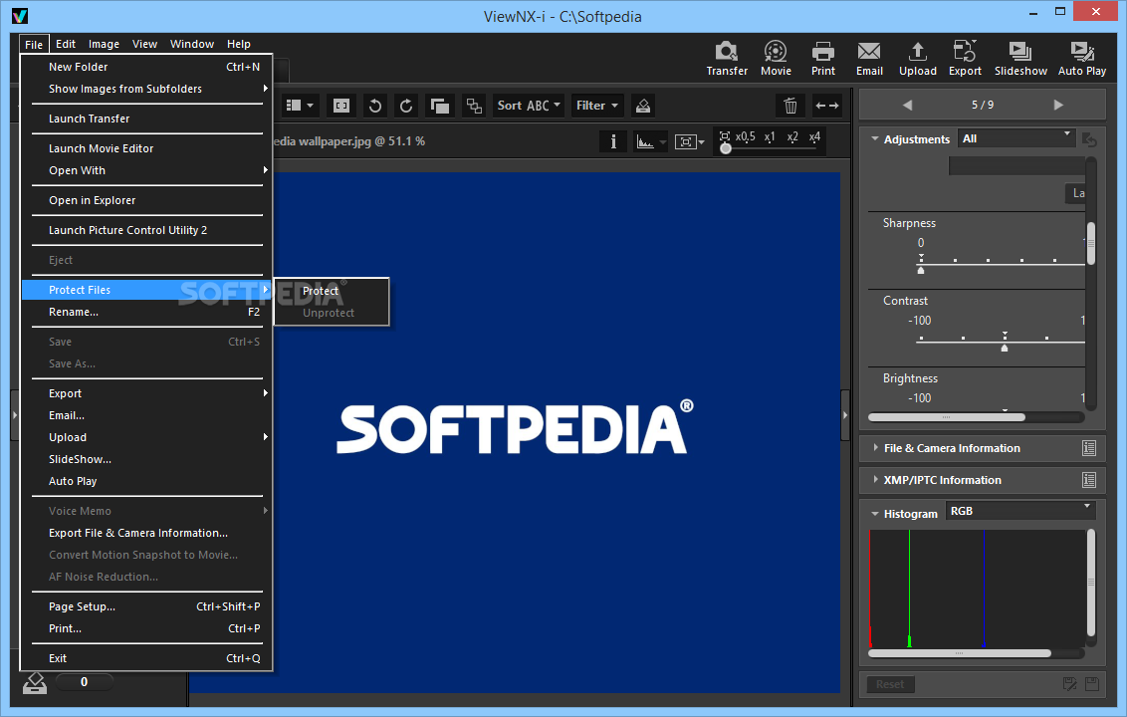Viewport: 1127px width, 717px height.
Task: Set zoom to x0.5
Action: click(745, 136)
